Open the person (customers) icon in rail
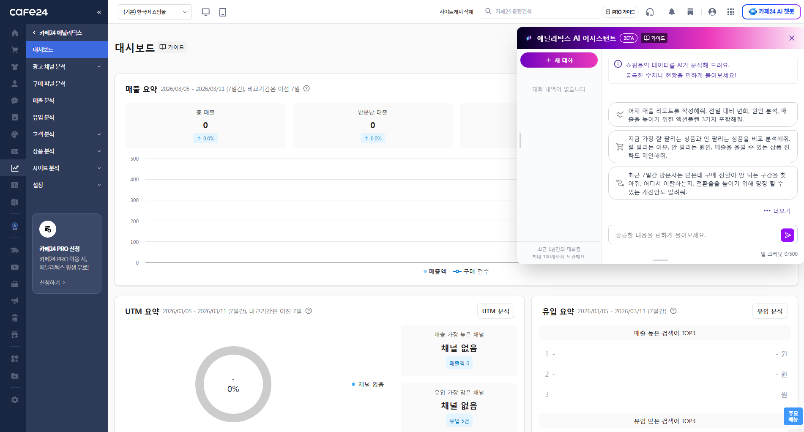This screenshot has height=432, width=804. pyautogui.click(x=15, y=84)
